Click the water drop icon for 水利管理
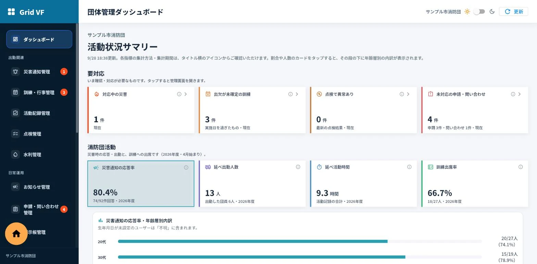 [15, 155]
